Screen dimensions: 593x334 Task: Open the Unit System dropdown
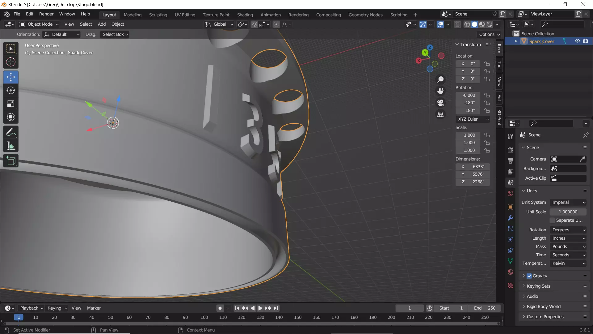[568, 202]
